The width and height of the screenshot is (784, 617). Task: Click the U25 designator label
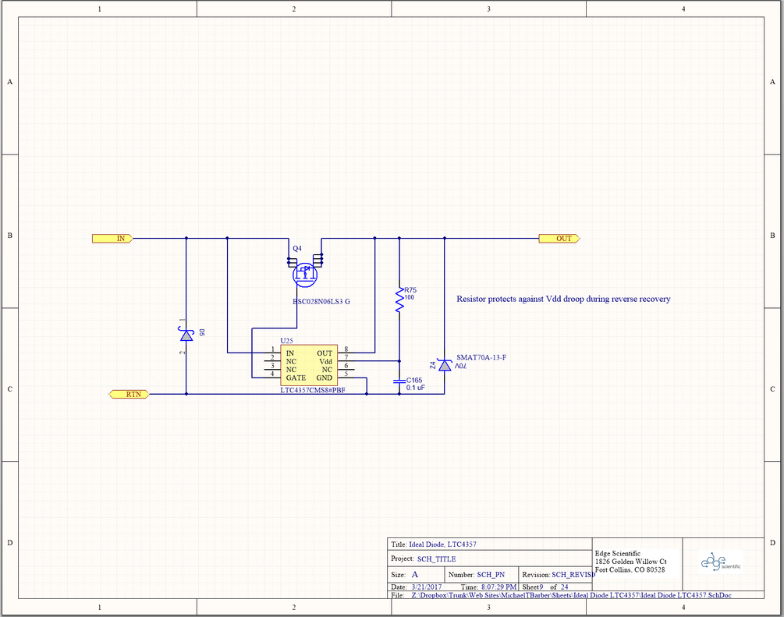pyautogui.click(x=286, y=341)
